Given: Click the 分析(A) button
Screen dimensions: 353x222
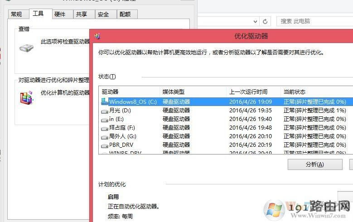Looking at the screenshot, I should pos(315,164).
